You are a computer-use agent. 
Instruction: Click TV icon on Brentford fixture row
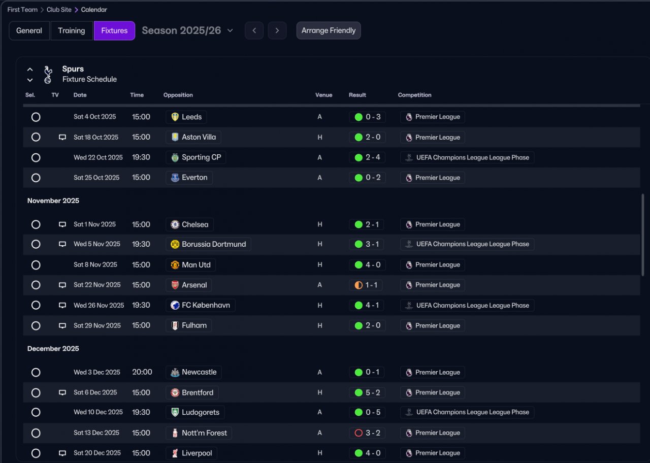coord(62,392)
